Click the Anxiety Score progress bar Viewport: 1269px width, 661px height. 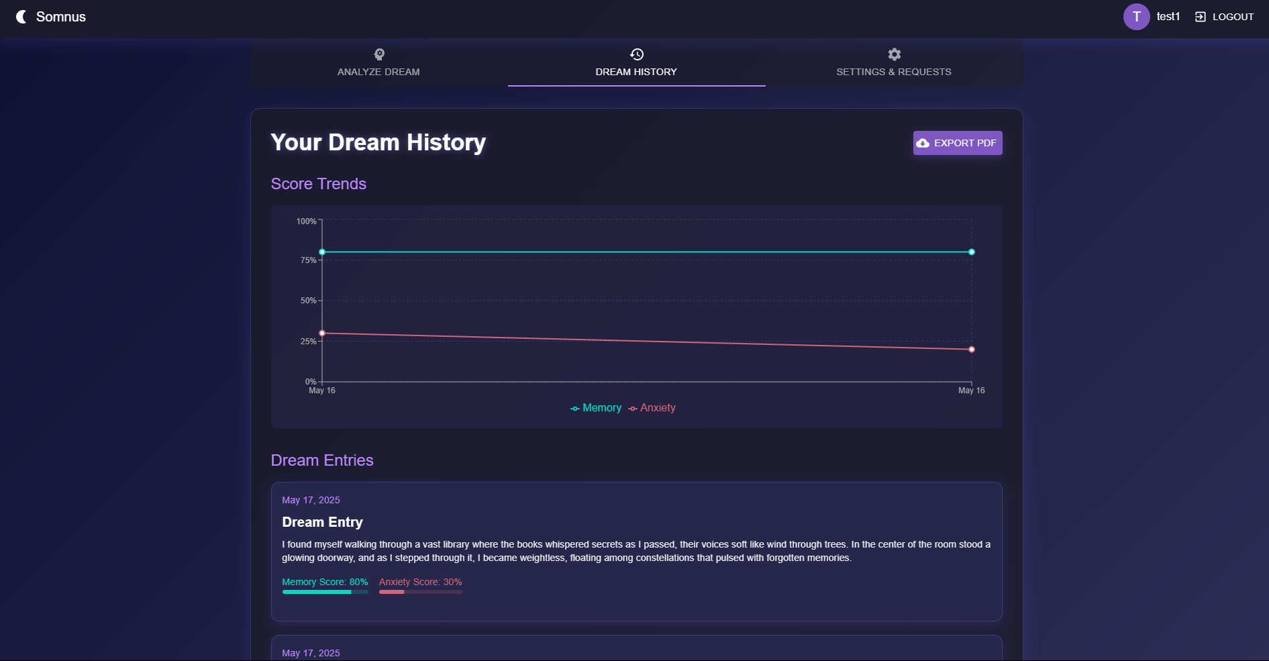tap(420, 592)
